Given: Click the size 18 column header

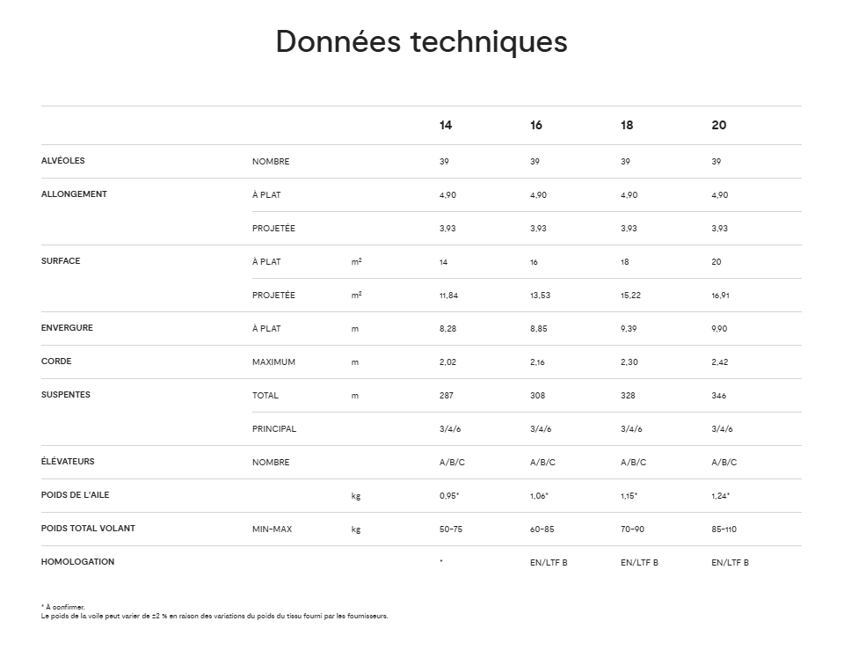Looking at the screenshot, I should [627, 126].
